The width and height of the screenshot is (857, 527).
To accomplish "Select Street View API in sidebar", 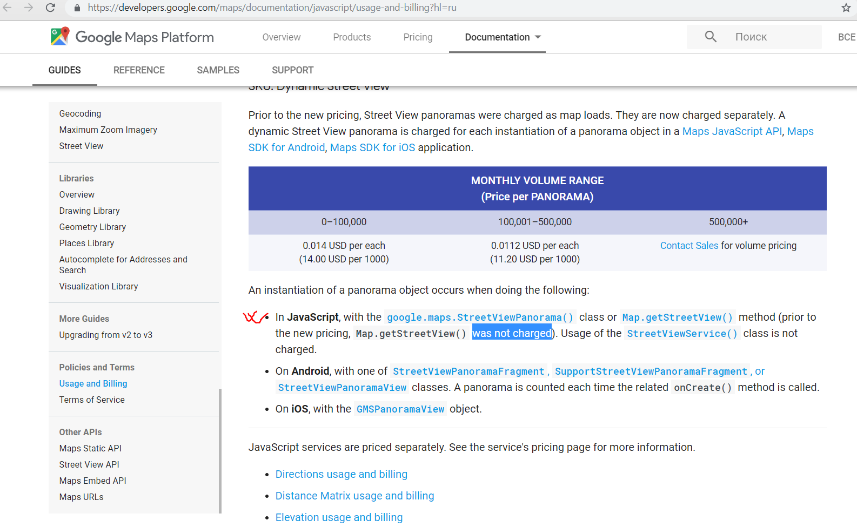I will [x=89, y=464].
